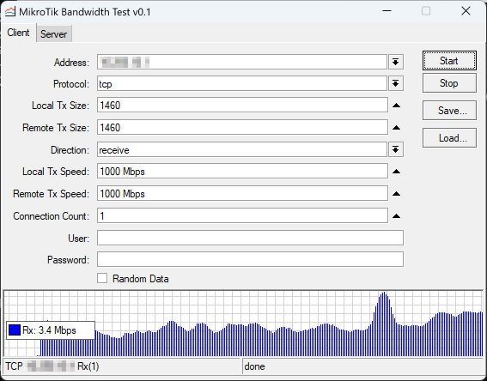
Task: Close the Bandwidth Test window
Action: tap(466, 11)
